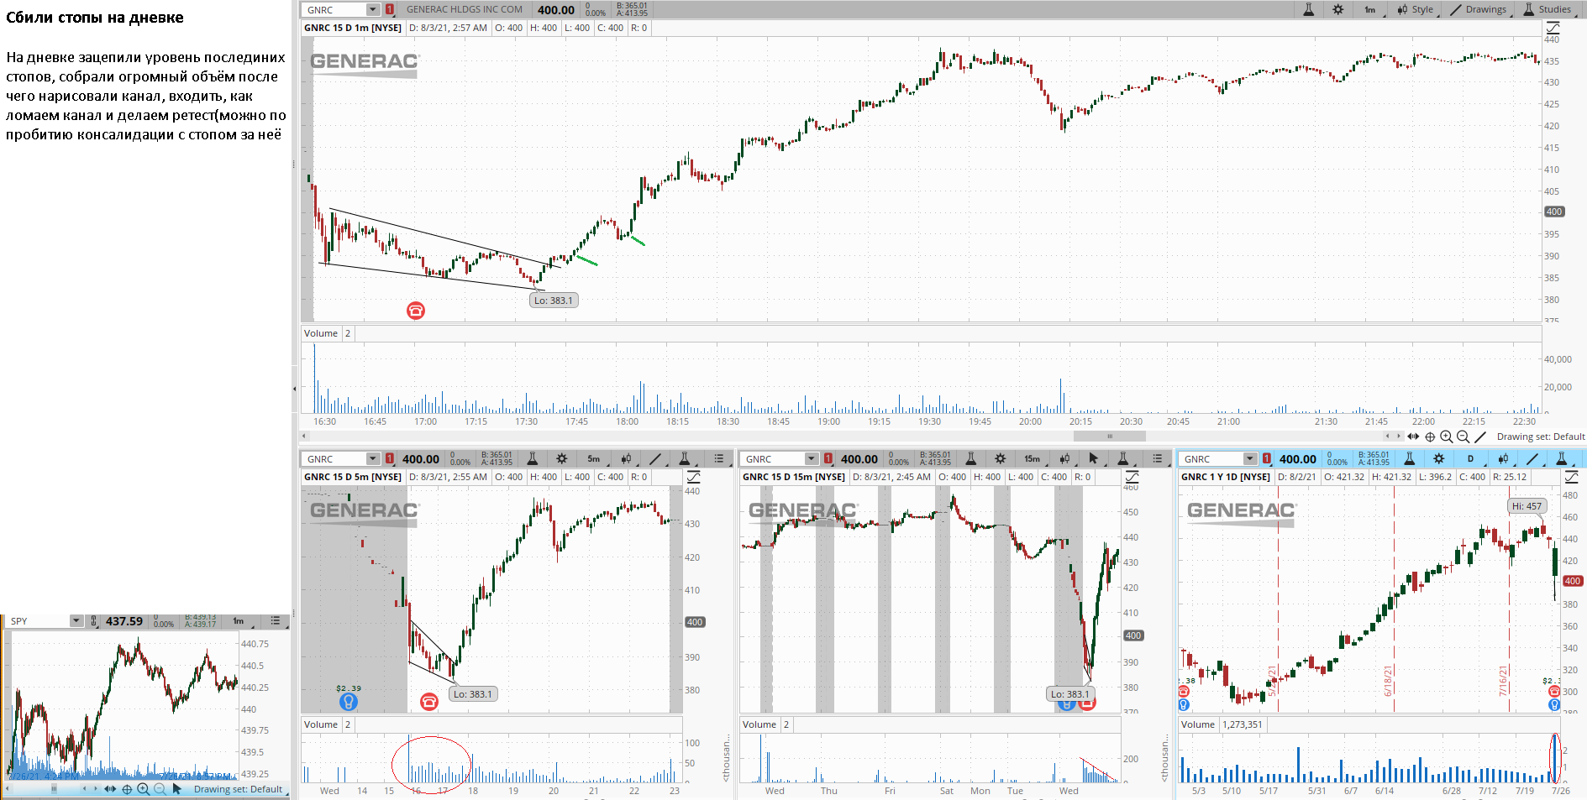Viewport: 1587px width, 800px height.
Task: Click Volume label on the 15m chart
Action: coord(759,724)
